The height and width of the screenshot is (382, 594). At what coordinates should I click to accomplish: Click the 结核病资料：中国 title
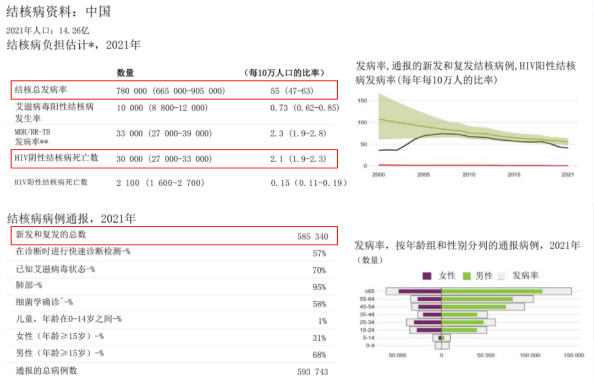(x=58, y=12)
